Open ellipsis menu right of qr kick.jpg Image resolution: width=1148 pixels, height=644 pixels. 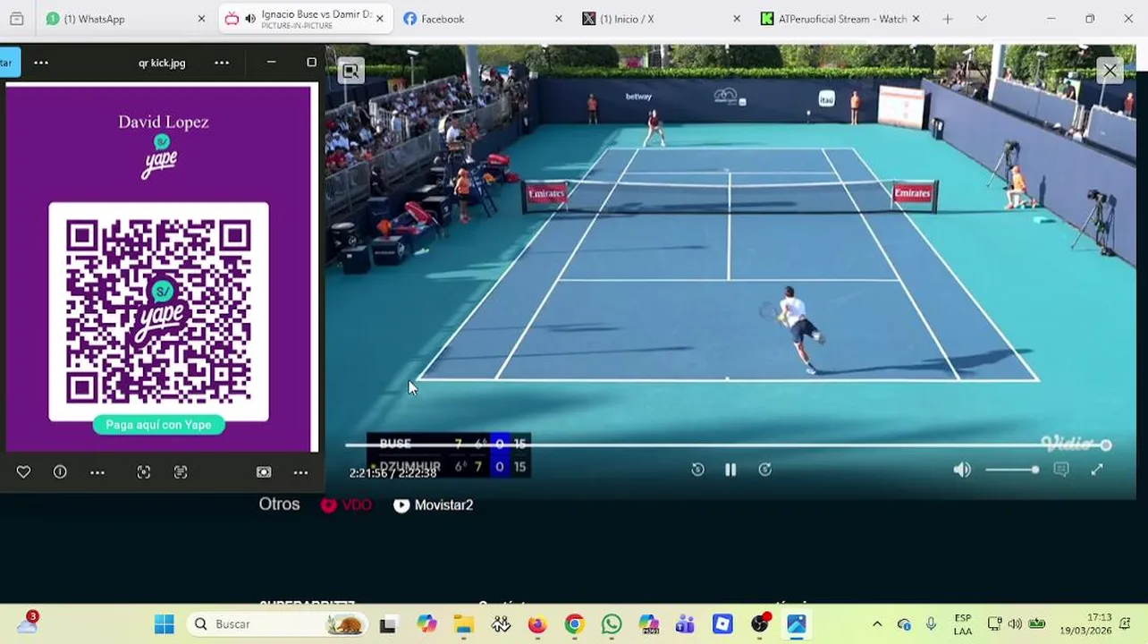[x=222, y=63]
